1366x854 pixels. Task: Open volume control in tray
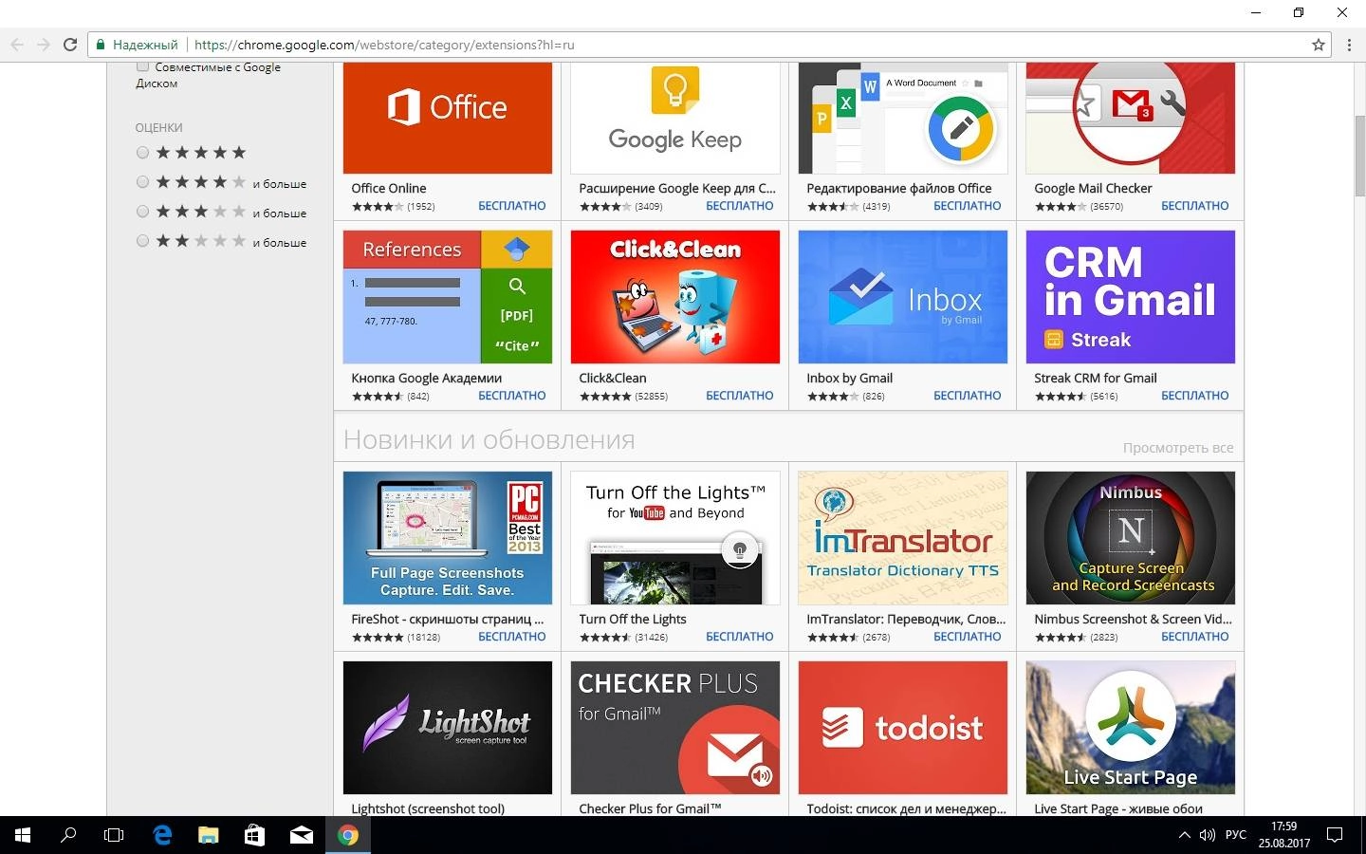(x=1208, y=835)
